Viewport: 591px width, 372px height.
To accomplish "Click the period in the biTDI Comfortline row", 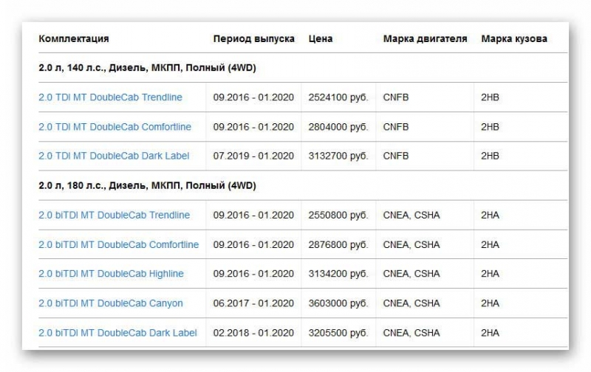I will pyautogui.click(x=253, y=245).
